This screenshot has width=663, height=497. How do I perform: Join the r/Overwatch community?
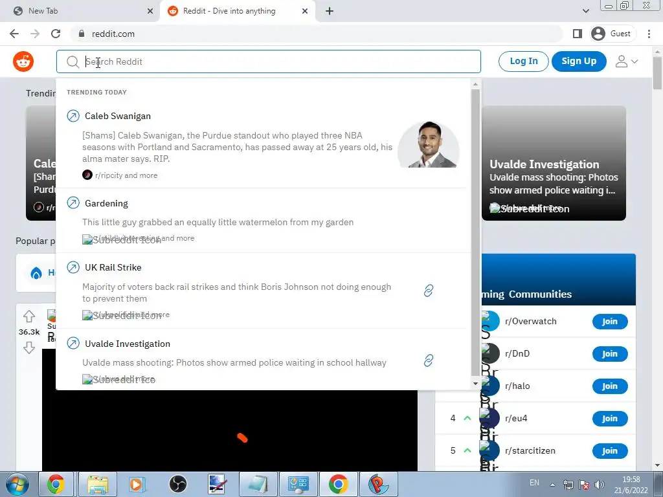610,322
